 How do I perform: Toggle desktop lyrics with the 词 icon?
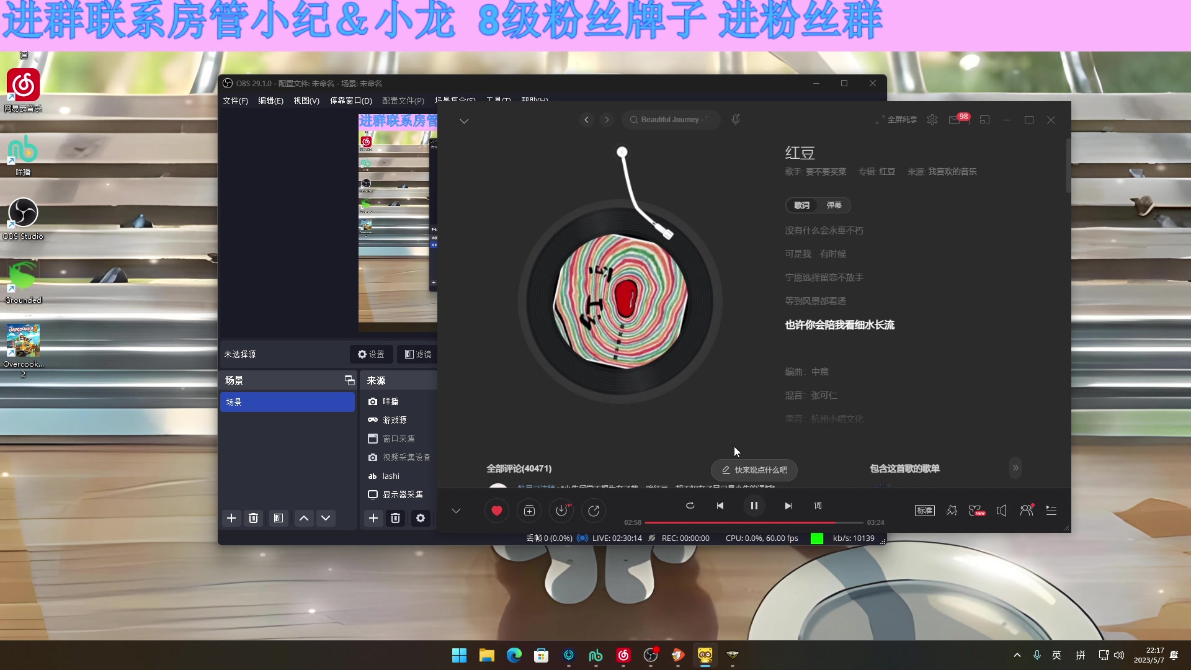pyautogui.click(x=818, y=506)
